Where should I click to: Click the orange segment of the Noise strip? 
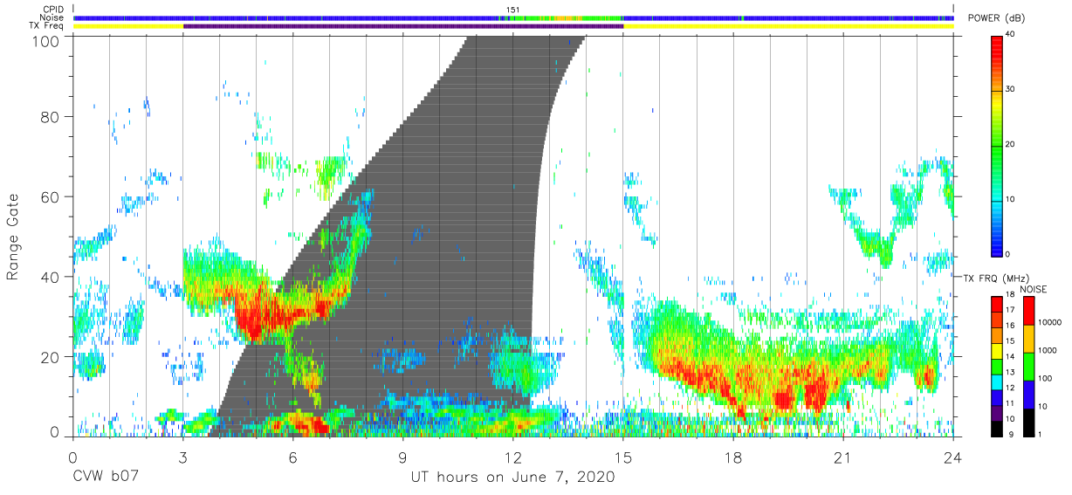click(567, 17)
